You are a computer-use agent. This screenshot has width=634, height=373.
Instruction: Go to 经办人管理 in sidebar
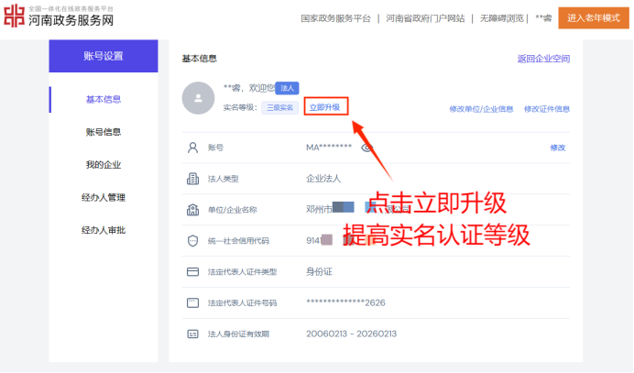(103, 197)
